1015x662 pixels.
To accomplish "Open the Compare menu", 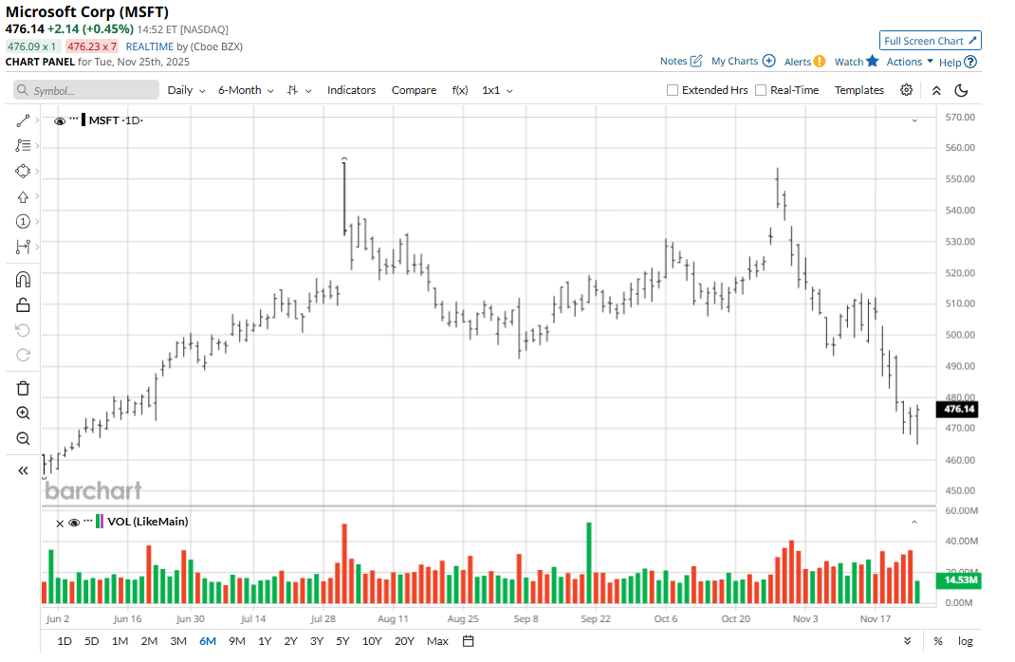I will [414, 90].
